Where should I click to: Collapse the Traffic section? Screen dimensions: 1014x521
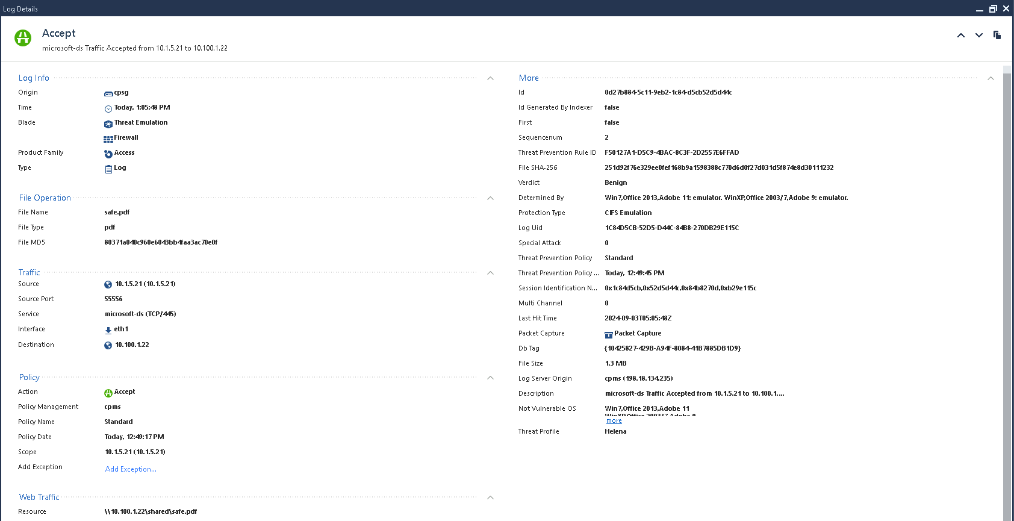(x=490, y=273)
